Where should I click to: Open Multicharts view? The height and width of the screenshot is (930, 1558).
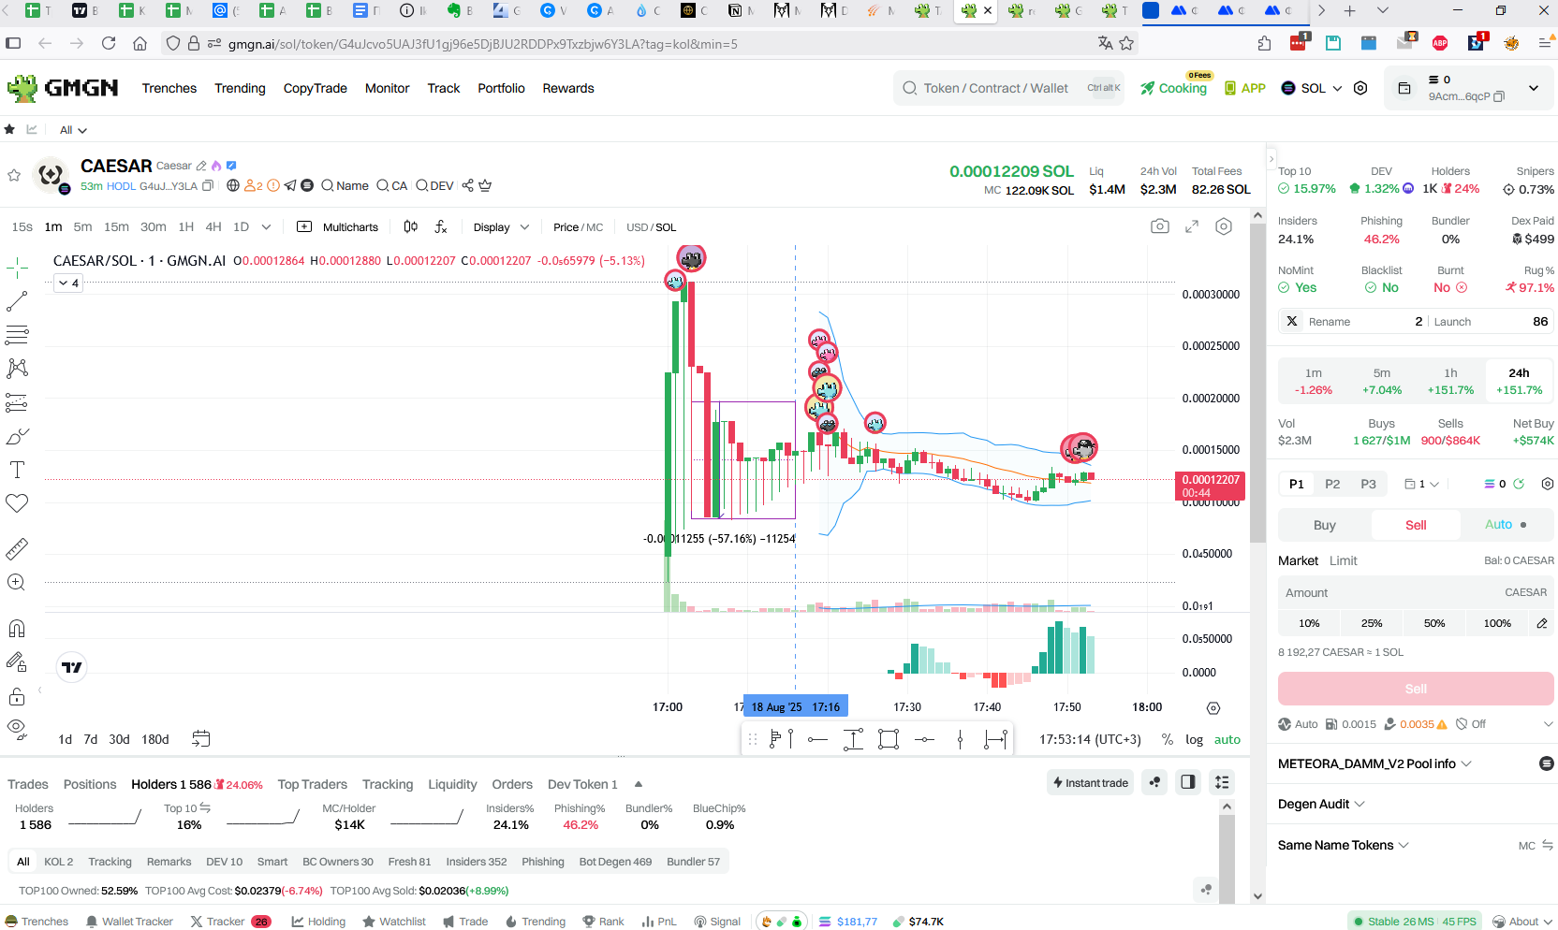click(338, 226)
